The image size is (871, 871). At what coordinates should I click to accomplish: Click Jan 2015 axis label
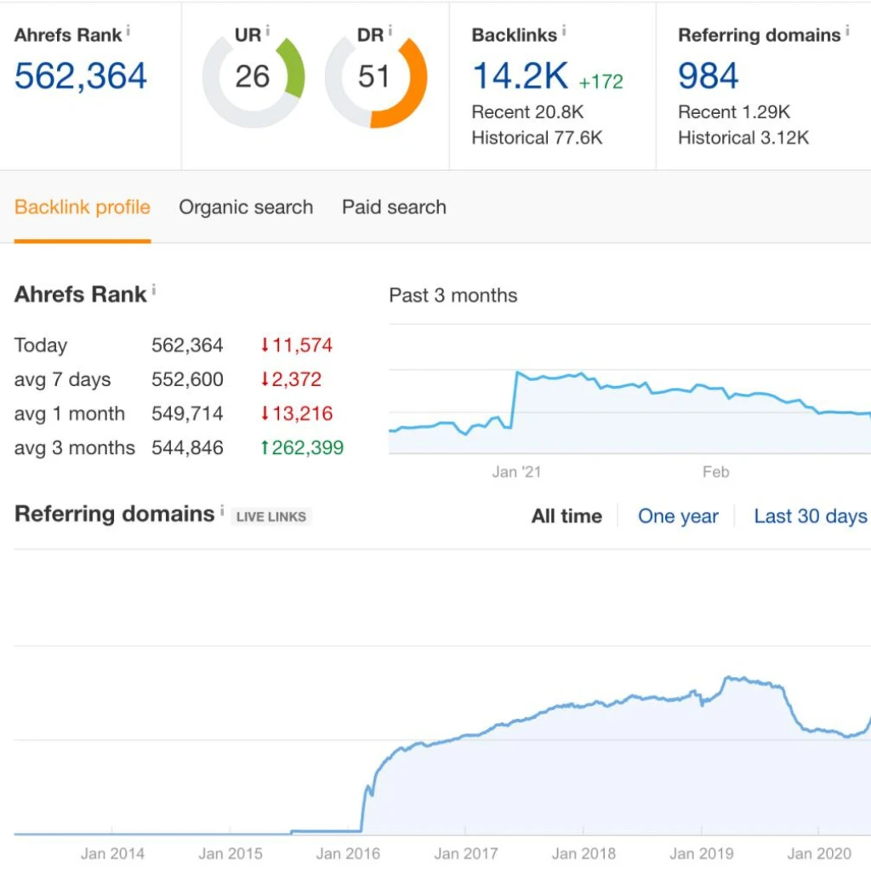[x=230, y=853]
